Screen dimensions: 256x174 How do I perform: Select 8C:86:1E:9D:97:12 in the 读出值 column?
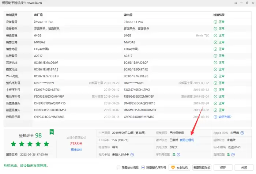coord(136,69)
